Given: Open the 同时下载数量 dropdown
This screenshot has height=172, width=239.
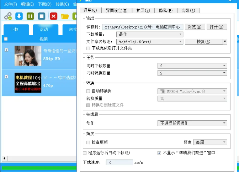Looking at the screenshot, I should [x=192, y=66].
